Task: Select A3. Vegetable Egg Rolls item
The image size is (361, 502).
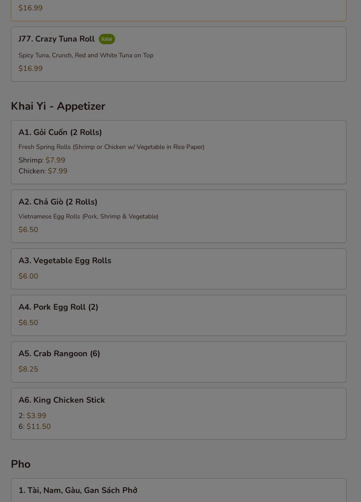Action: (179, 269)
